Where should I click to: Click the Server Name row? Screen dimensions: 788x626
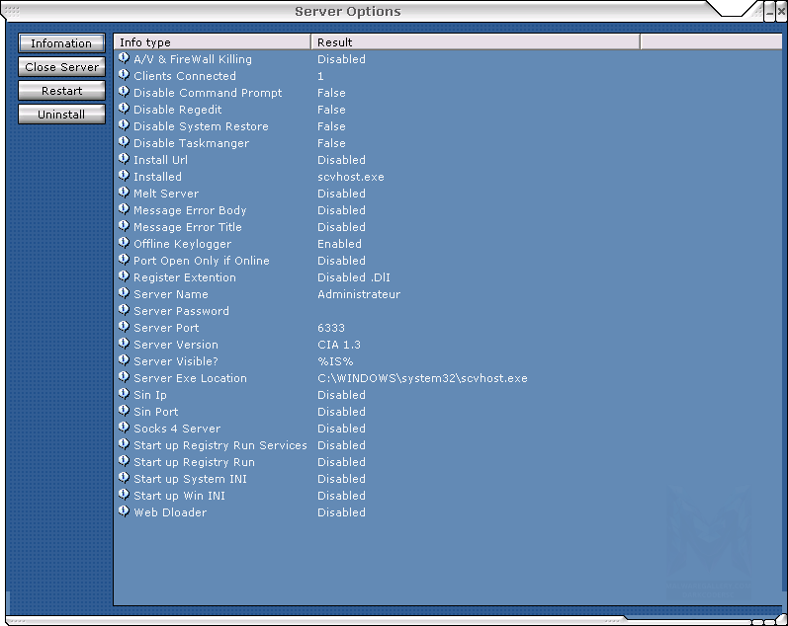tap(171, 294)
